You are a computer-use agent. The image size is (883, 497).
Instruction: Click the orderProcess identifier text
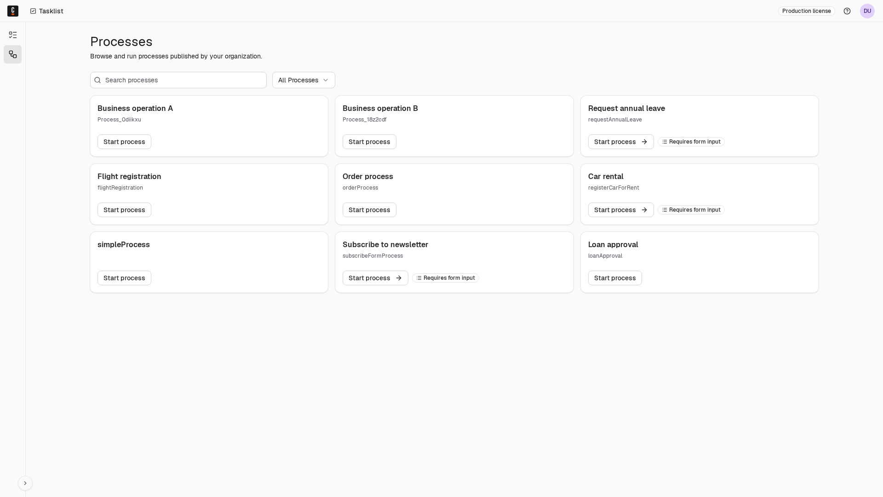360,188
